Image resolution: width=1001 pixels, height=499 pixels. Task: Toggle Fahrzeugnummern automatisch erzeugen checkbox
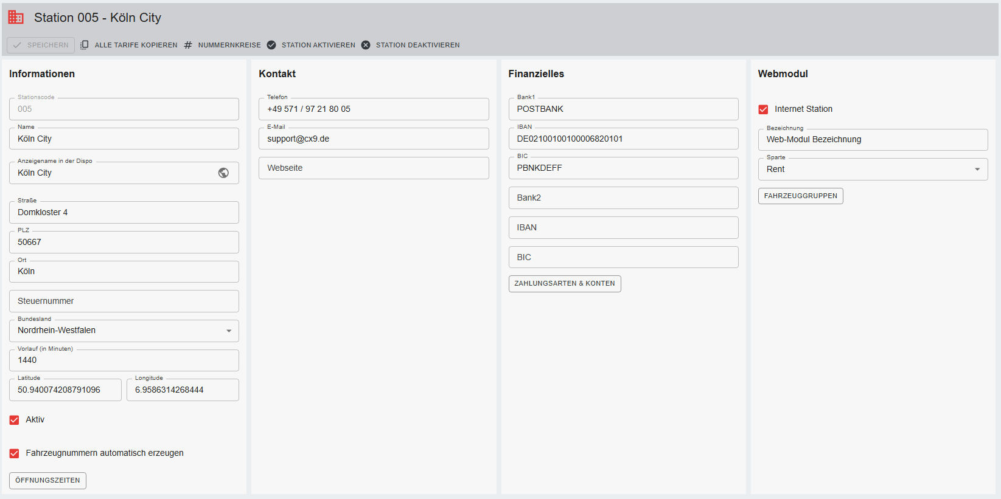tap(15, 453)
